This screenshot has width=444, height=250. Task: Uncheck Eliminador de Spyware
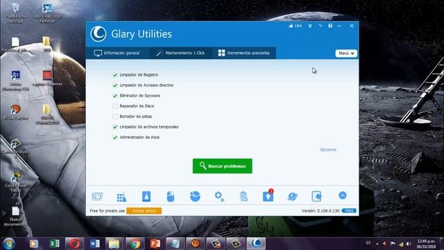pyautogui.click(x=115, y=96)
